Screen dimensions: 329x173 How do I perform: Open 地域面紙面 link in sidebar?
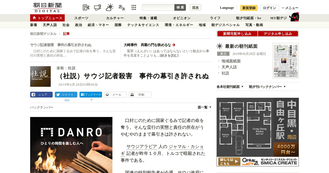tap(231, 61)
